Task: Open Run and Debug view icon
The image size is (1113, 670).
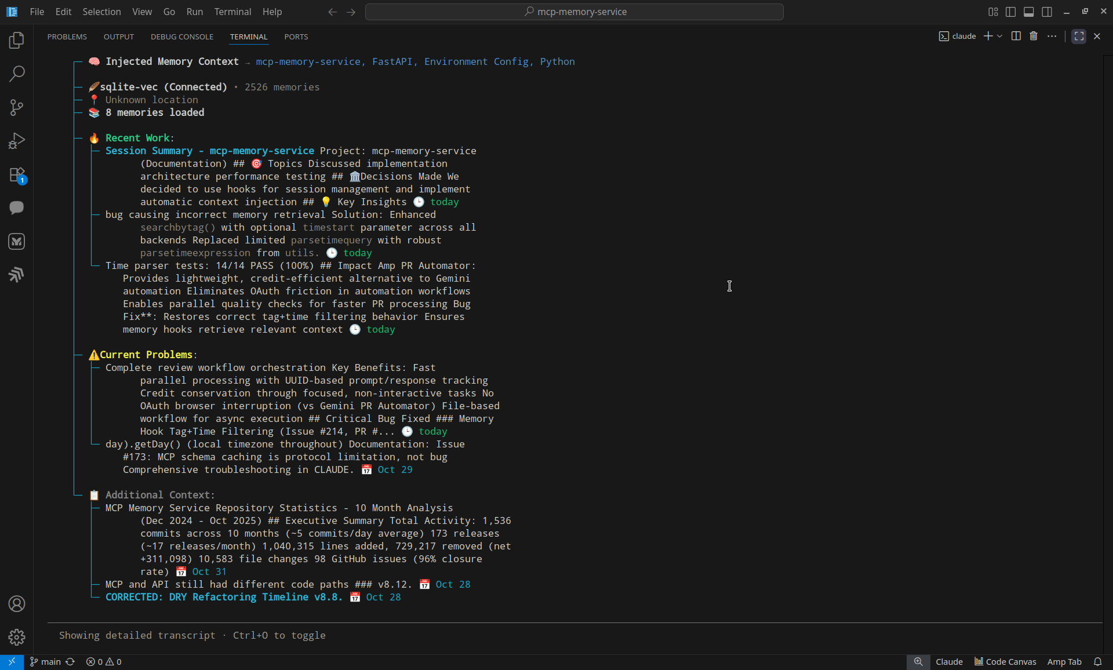Action: [x=17, y=141]
